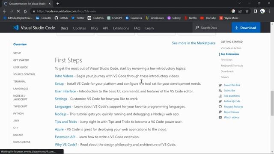Image resolution: width=274 pixels, height=154 pixels.
Task: Open the Udemy bookmark
Action: [x=174, y=18]
